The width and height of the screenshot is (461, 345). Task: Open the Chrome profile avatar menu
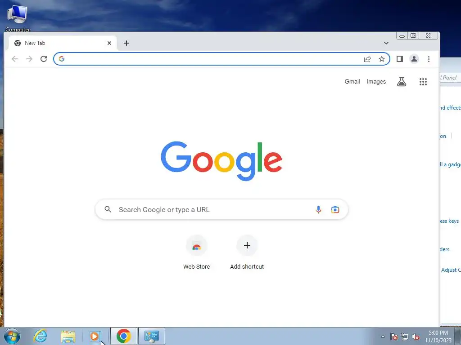pyautogui.click(x=414, y=59)
